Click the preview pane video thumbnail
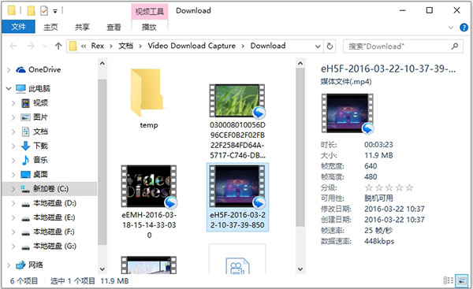Screen dimensions: 473x289 pyautogui.click(x=348, y=113)
